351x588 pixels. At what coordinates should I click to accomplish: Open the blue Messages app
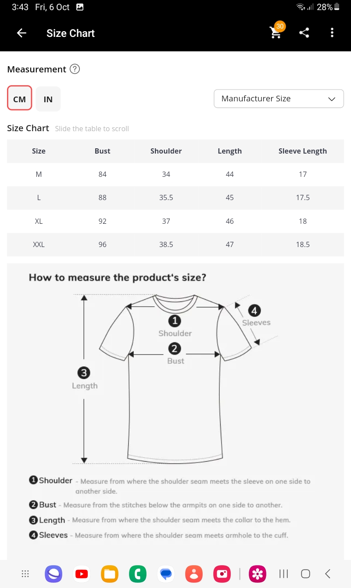click(166, 574)
